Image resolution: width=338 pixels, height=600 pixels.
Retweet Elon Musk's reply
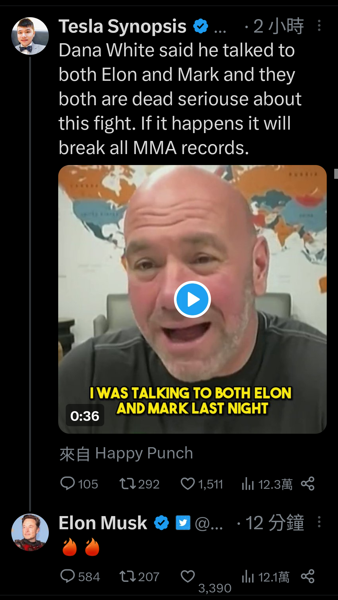(127, 576)
